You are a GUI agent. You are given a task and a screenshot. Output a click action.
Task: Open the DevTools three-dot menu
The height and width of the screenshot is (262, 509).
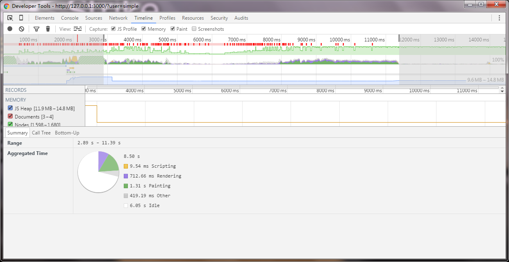coord(499,18)
